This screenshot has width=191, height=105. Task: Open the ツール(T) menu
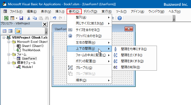point(121,12)
